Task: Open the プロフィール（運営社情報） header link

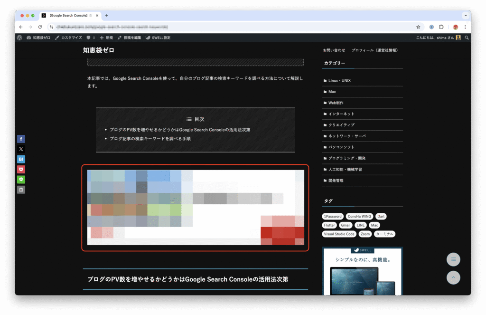Action: [x=375, y=50]
